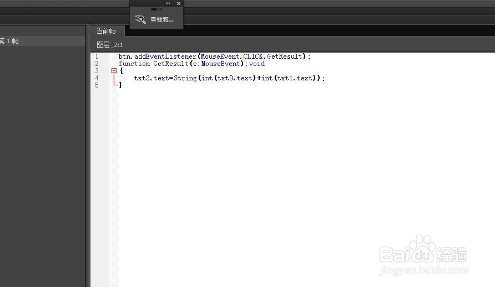Open the Find and Replace panel icon
Viewport: 495px width, 287px height.
coord(140,19)
